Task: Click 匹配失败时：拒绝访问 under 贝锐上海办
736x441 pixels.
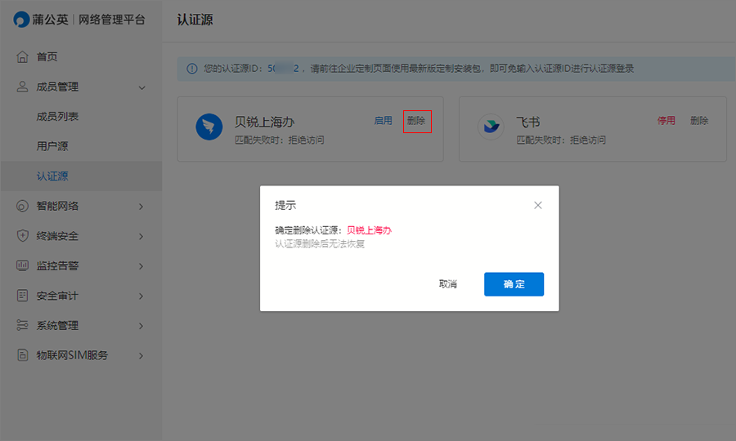Action: [x=280, y=140]
